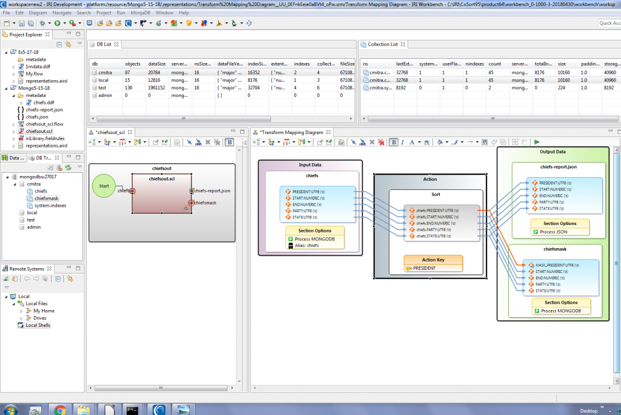Select the cmitra row in DB List
621x415 pixels.
pyautogui.click(x=222, y=73)
